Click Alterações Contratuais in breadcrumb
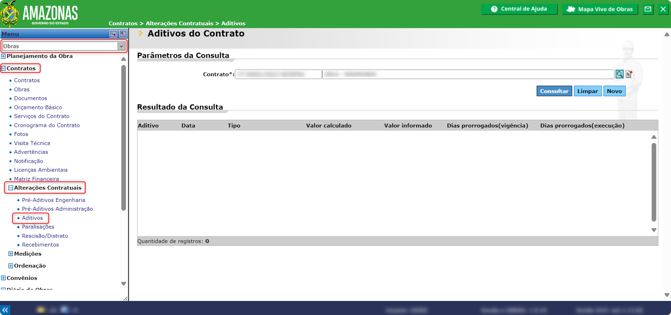Screen dimensions: 671x315 (x=179, y=24)
